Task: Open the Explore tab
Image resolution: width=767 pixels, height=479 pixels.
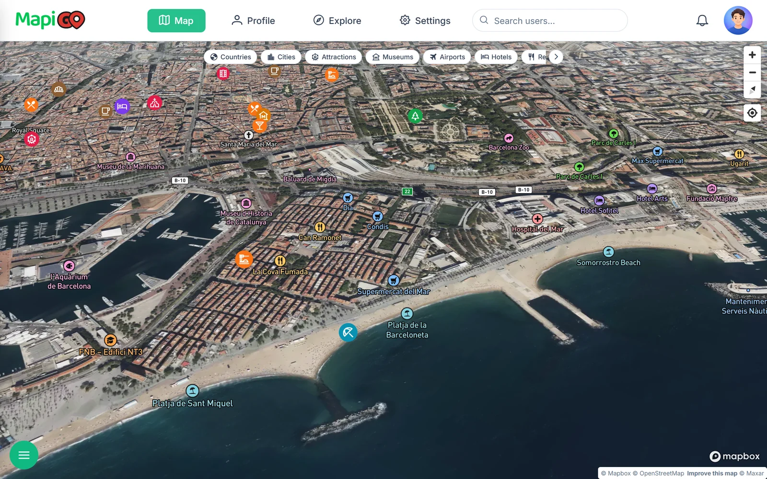Action: 337,21
